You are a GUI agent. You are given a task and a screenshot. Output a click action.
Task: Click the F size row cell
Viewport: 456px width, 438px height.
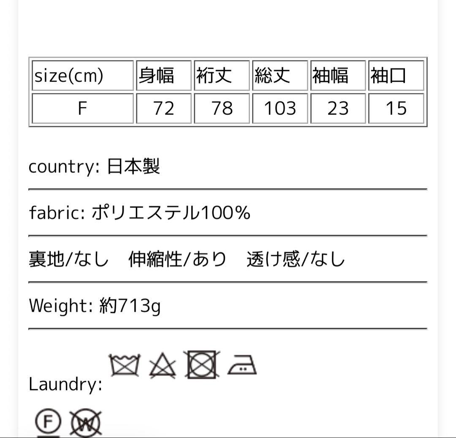[82, 109]
